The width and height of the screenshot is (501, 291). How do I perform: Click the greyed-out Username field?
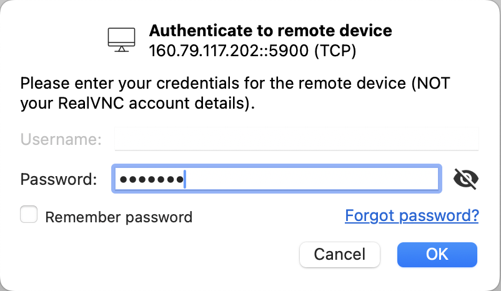click(296, 139)
